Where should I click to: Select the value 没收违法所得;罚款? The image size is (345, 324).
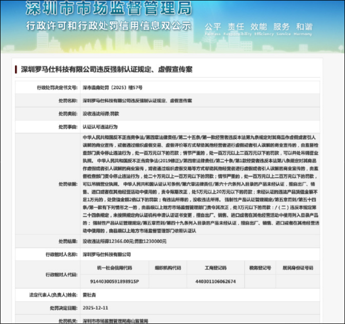(101, 114)
